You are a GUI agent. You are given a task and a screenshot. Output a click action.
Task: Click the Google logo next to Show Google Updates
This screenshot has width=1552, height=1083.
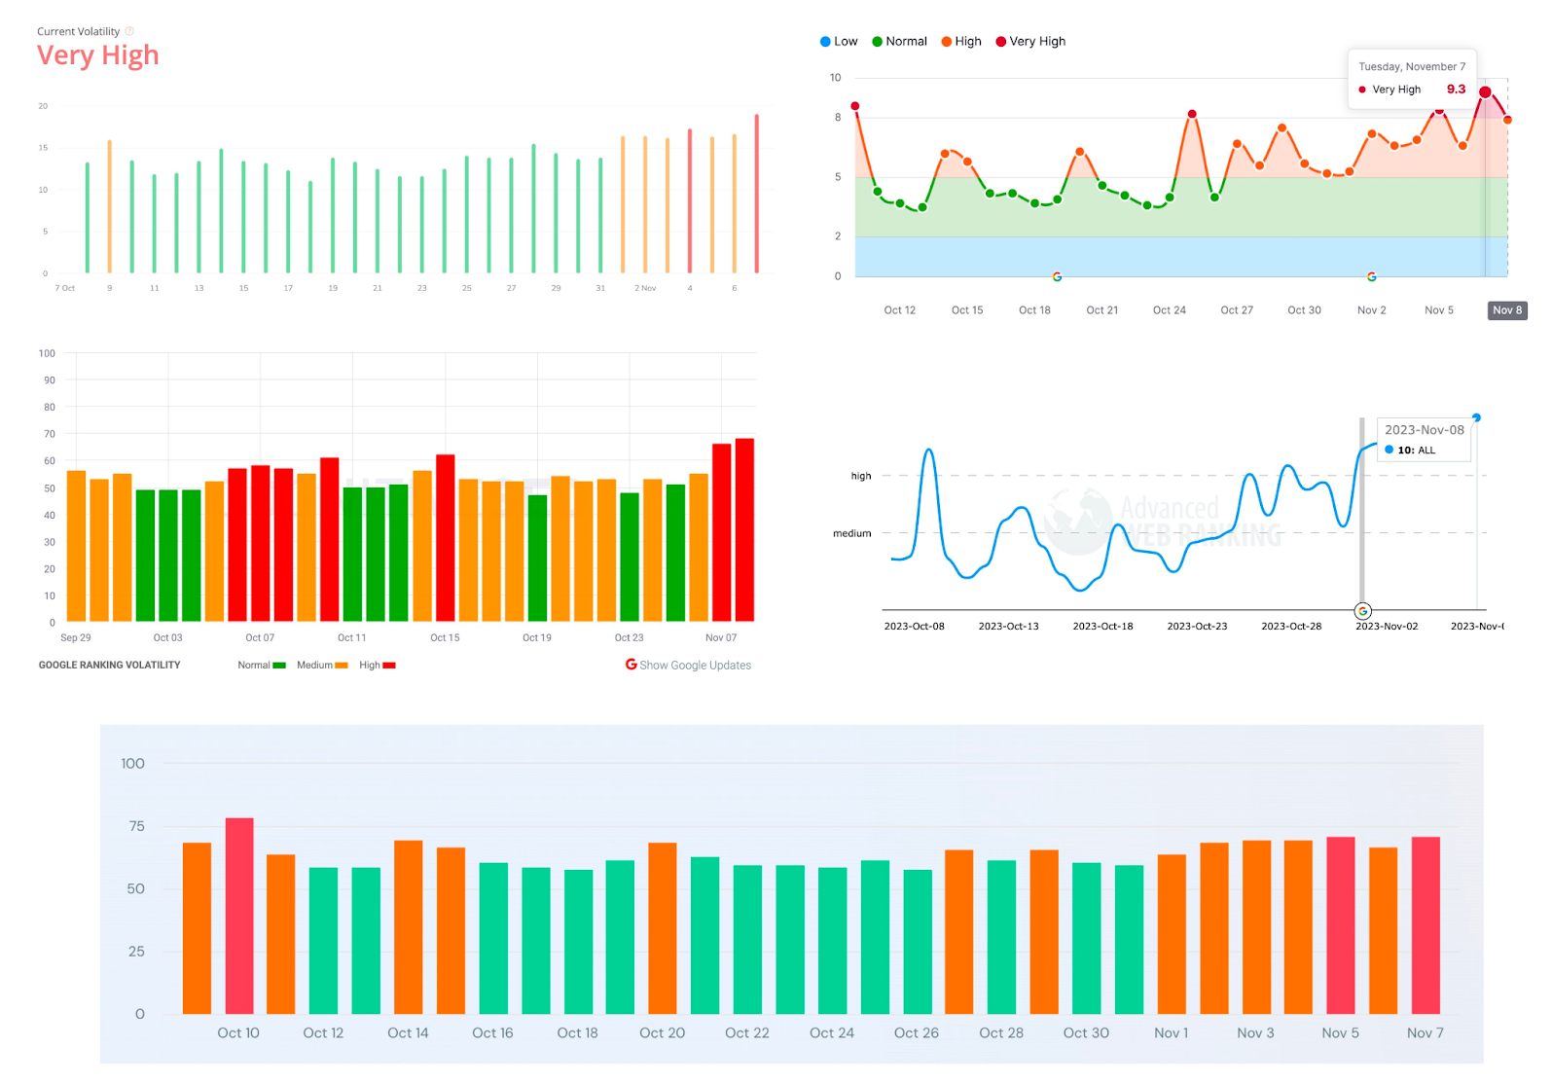(x=631, y=665)
